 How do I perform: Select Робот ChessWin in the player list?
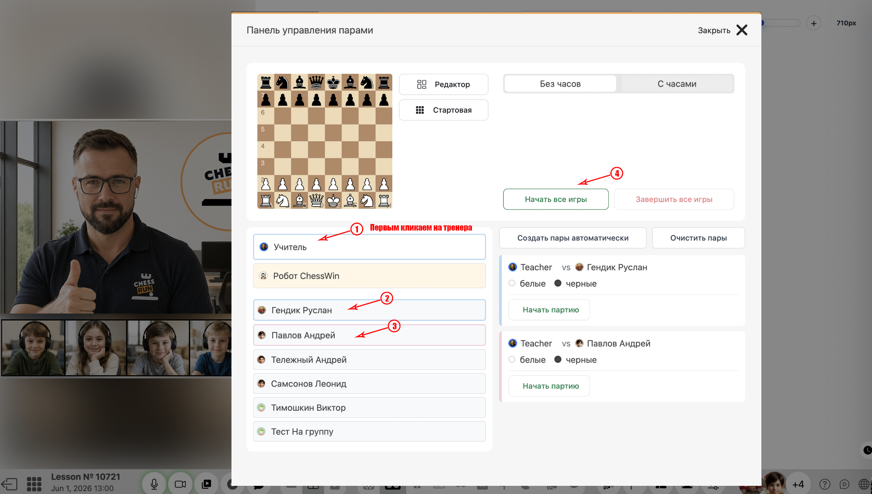(x=369, y=276)
